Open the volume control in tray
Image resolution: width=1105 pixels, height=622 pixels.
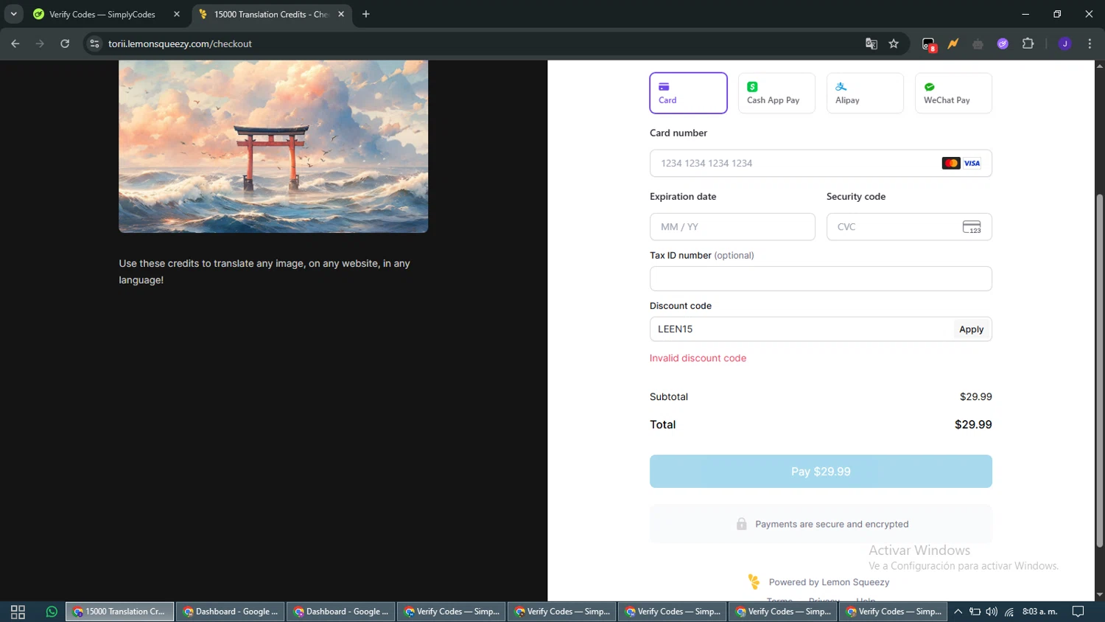tap(992, 612)
